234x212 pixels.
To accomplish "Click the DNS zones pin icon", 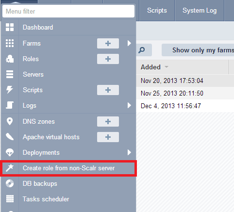I will (10, 121).
